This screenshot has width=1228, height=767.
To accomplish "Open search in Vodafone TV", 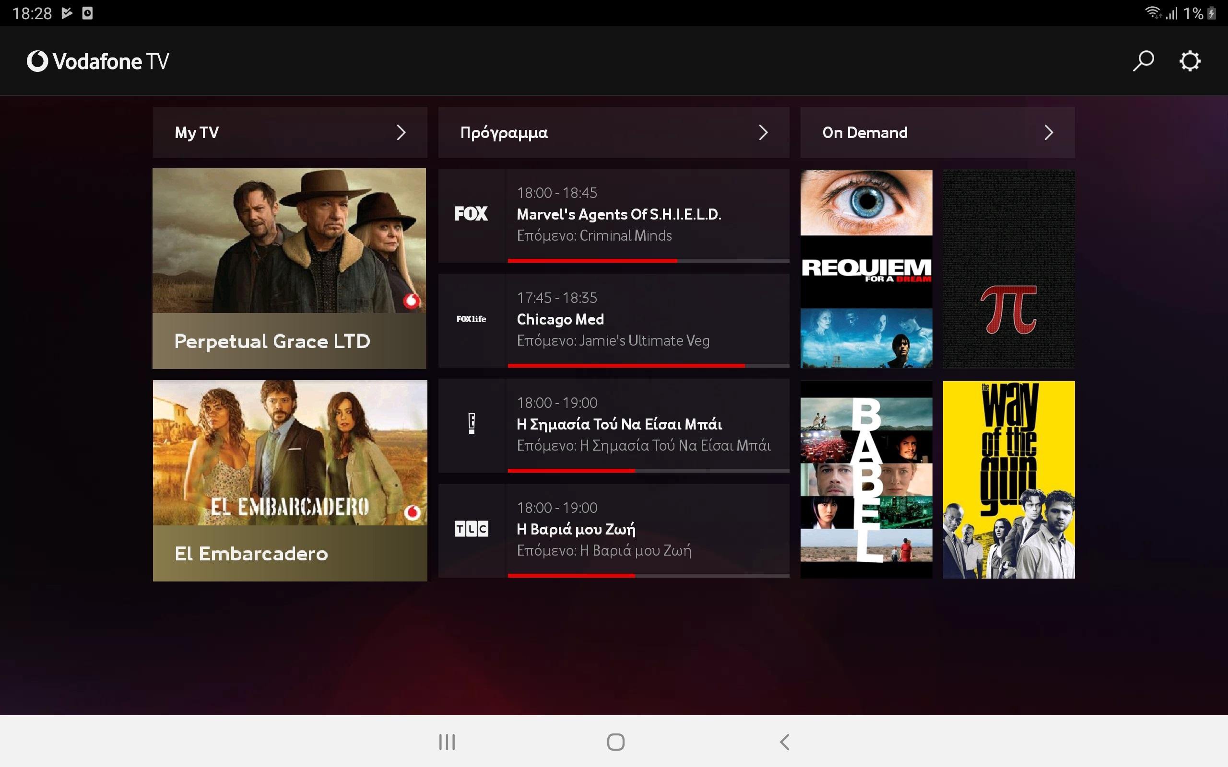I will tap(1143, 60).
